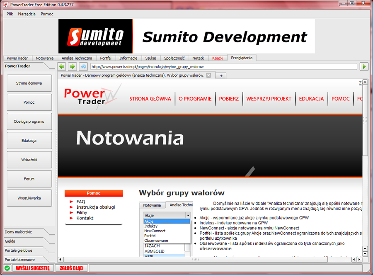This screenshot has width=373, height=275.
Task: Click the ZGŁOŚ BŁĄD button
Action: tap(71, 268)
